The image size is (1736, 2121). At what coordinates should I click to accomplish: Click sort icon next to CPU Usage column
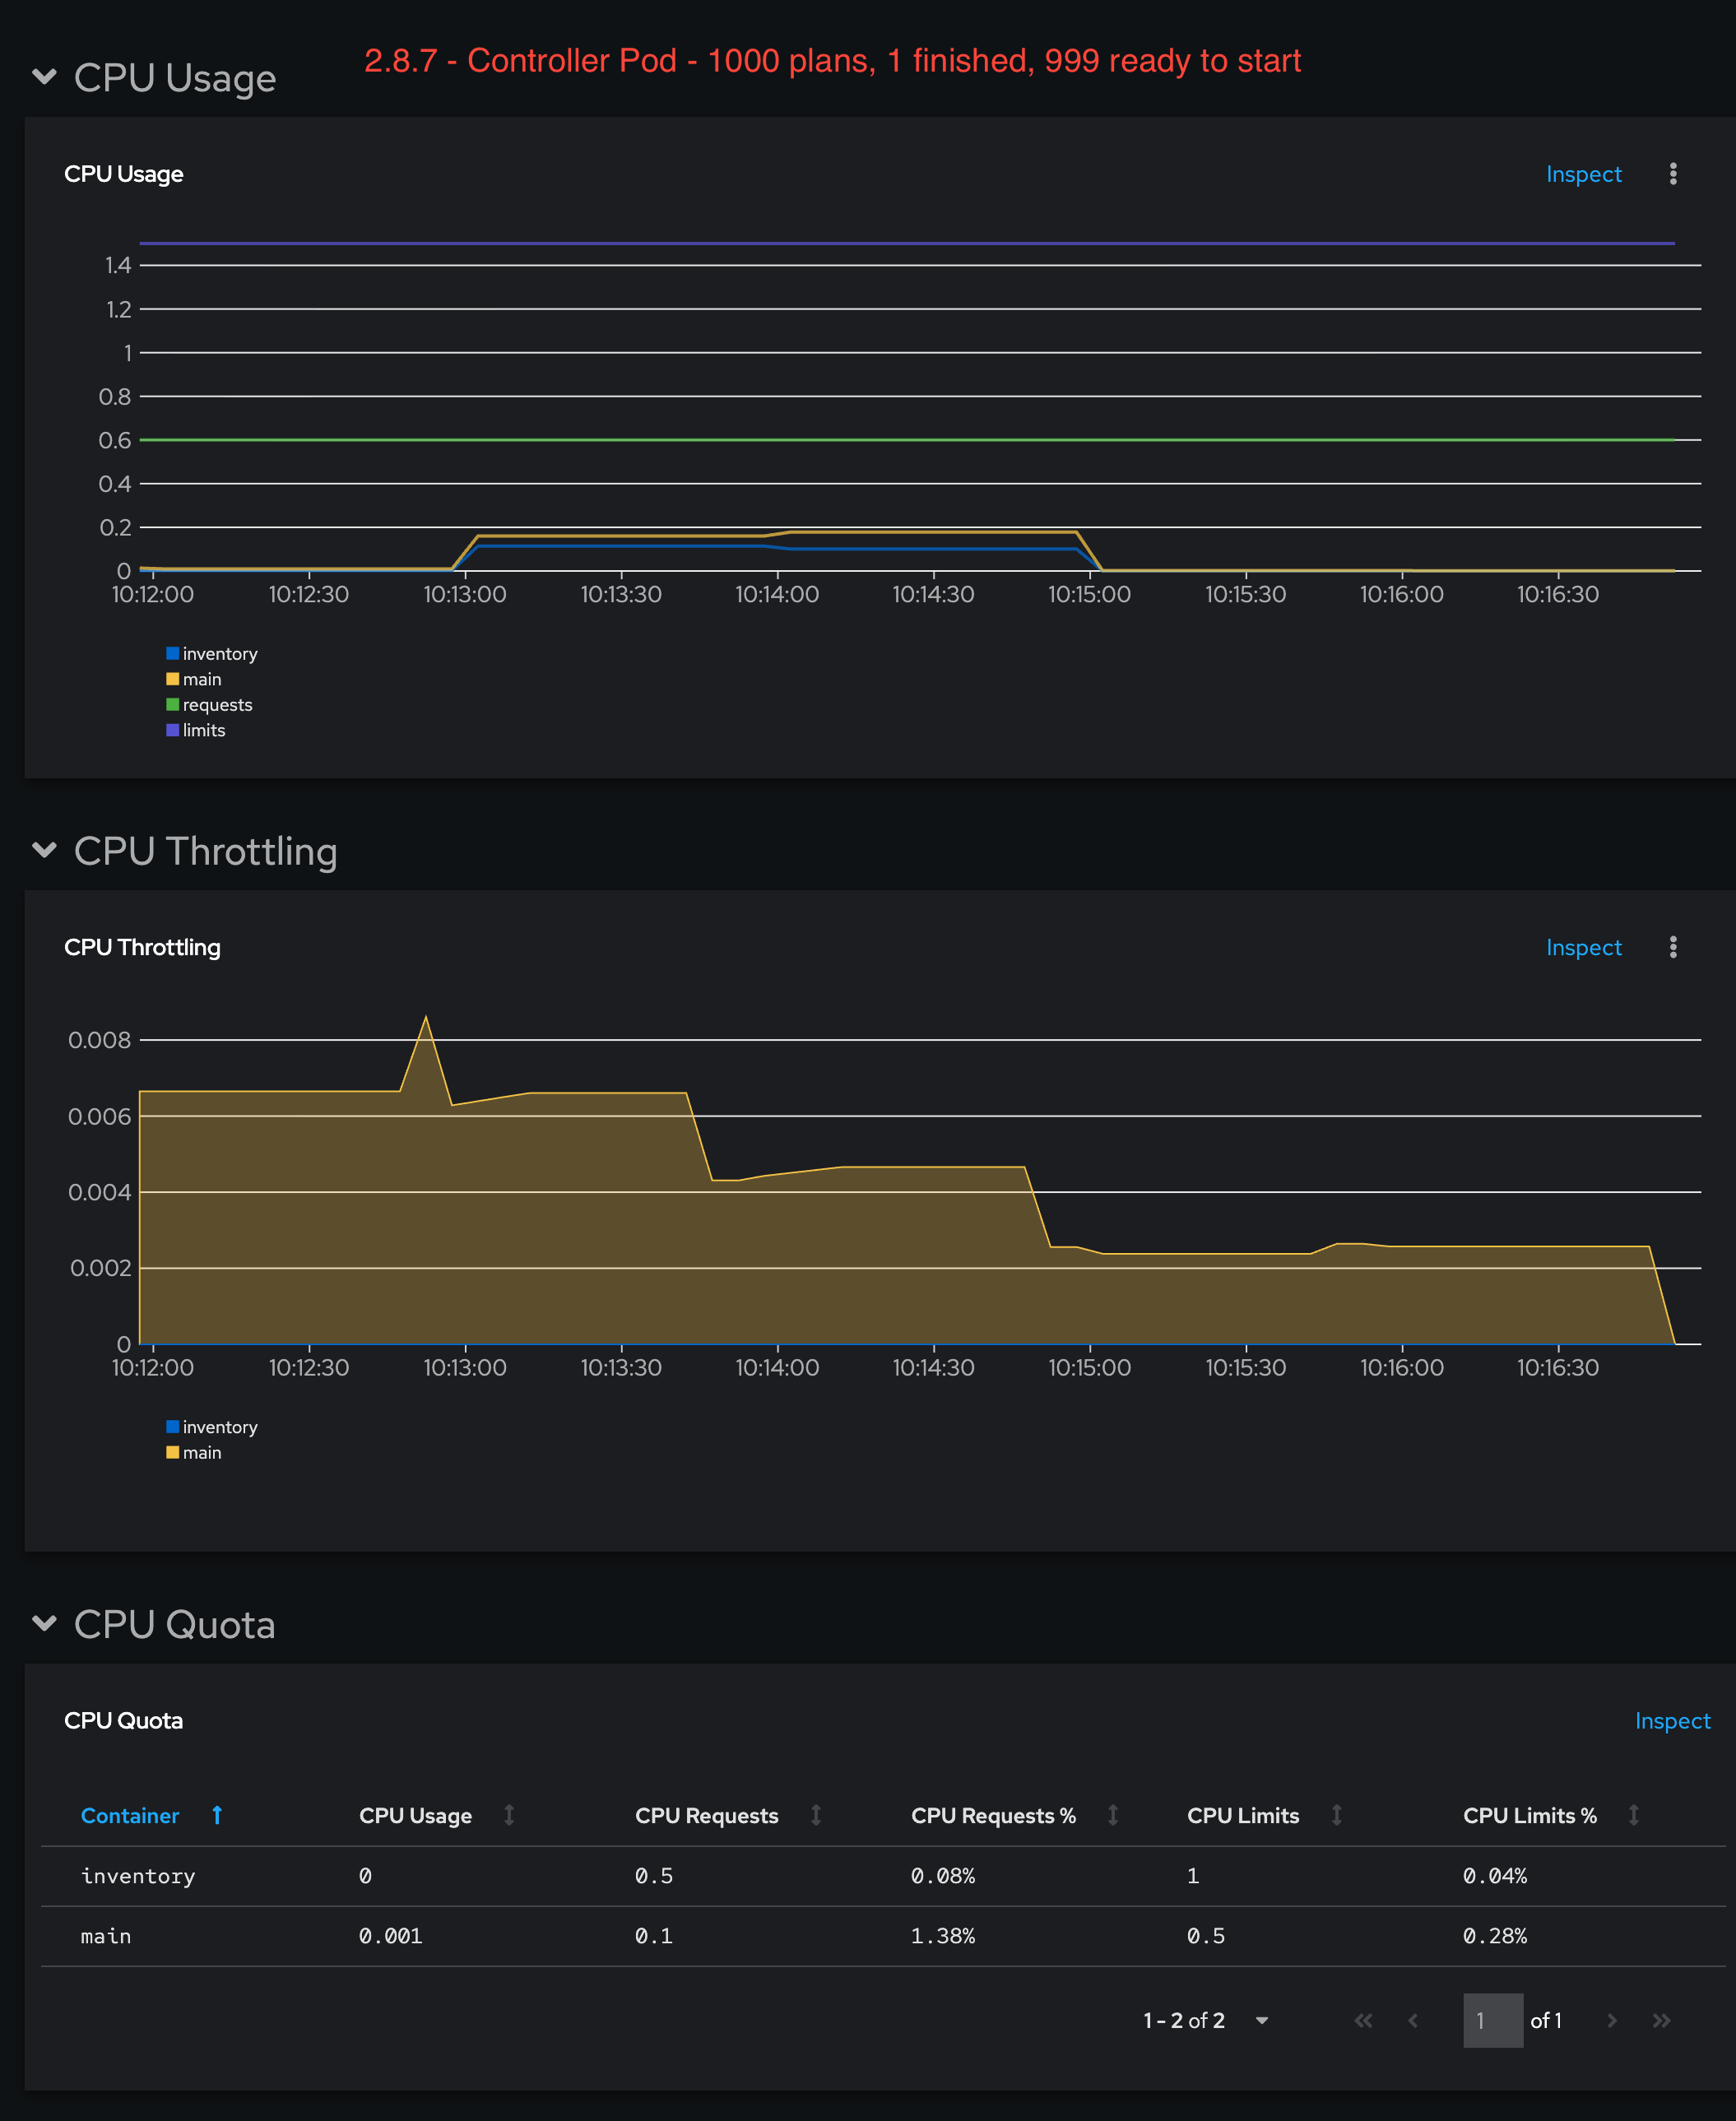tap(509, 1815)
